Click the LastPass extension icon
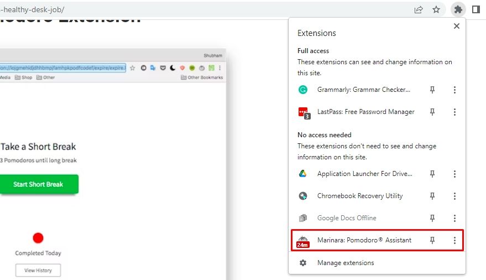Screen dimensions: 486x280 [304, 113]
